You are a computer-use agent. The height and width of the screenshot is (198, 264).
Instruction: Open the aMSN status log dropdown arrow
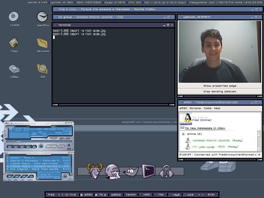pyautogui.click(x=259, y=155)
